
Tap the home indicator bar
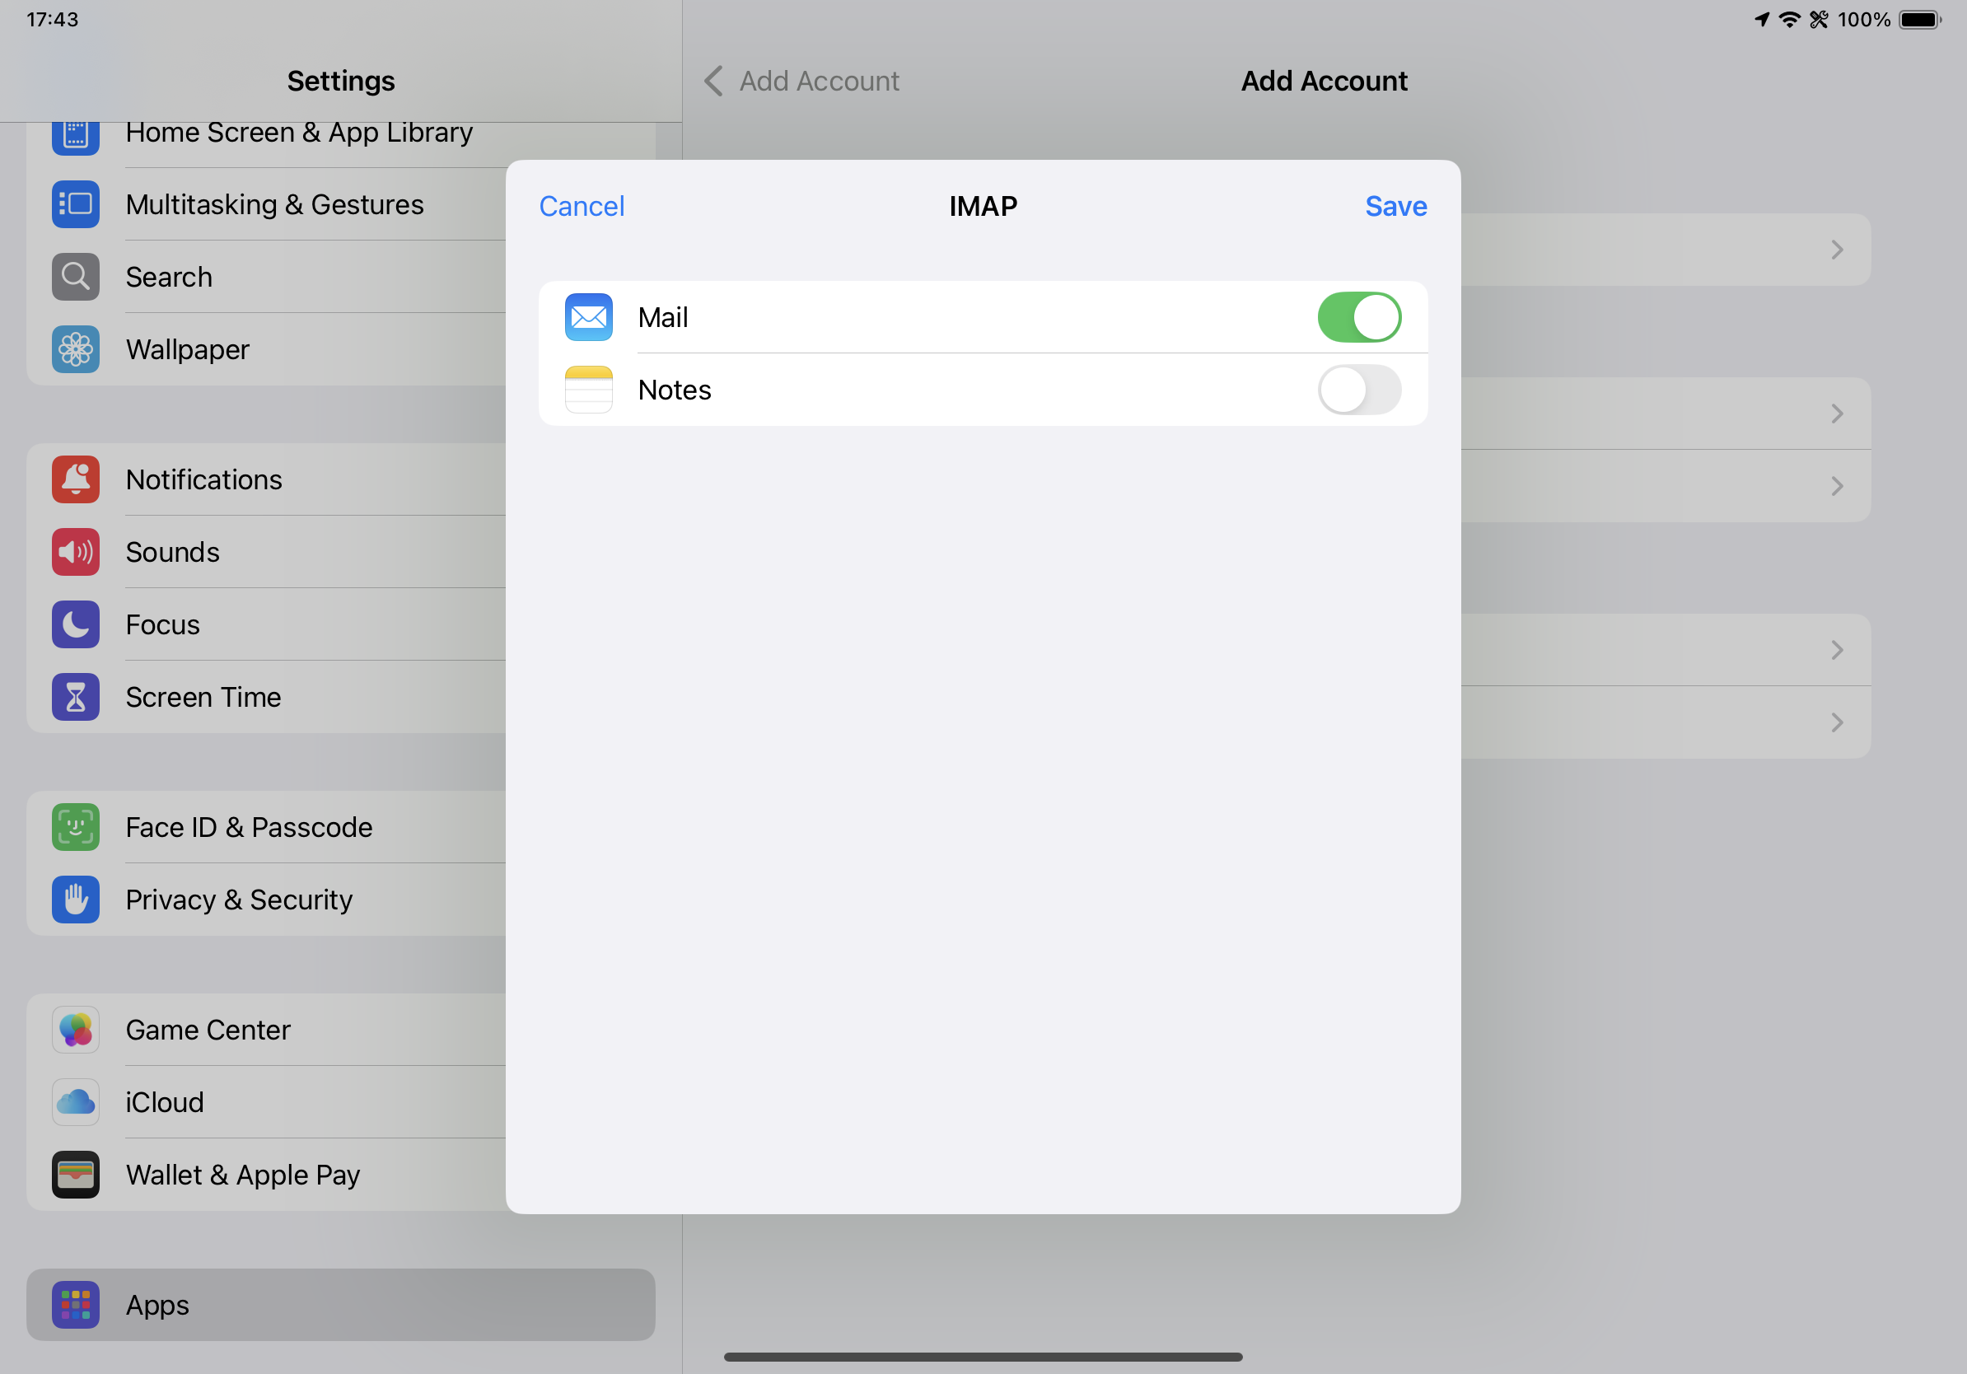pyautogui.click(x=983, y=1357)
